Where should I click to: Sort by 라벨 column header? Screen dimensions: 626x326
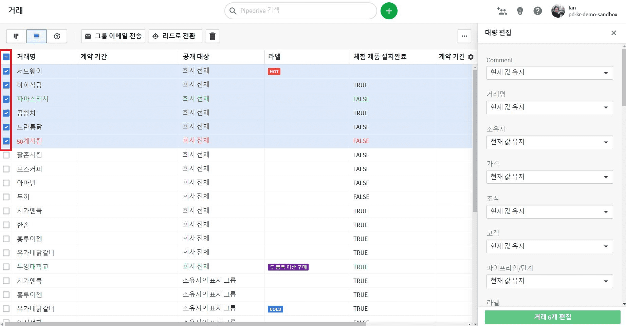(307, 57)
